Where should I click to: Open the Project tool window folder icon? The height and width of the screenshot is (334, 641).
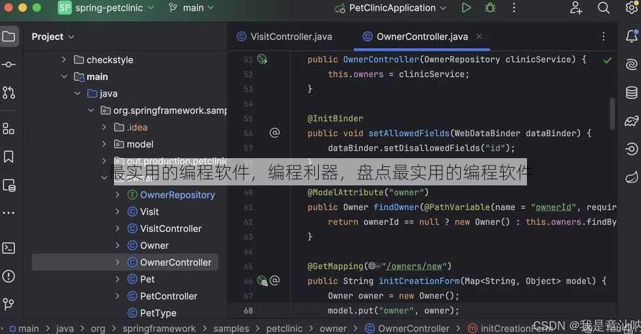coord(9,37)
